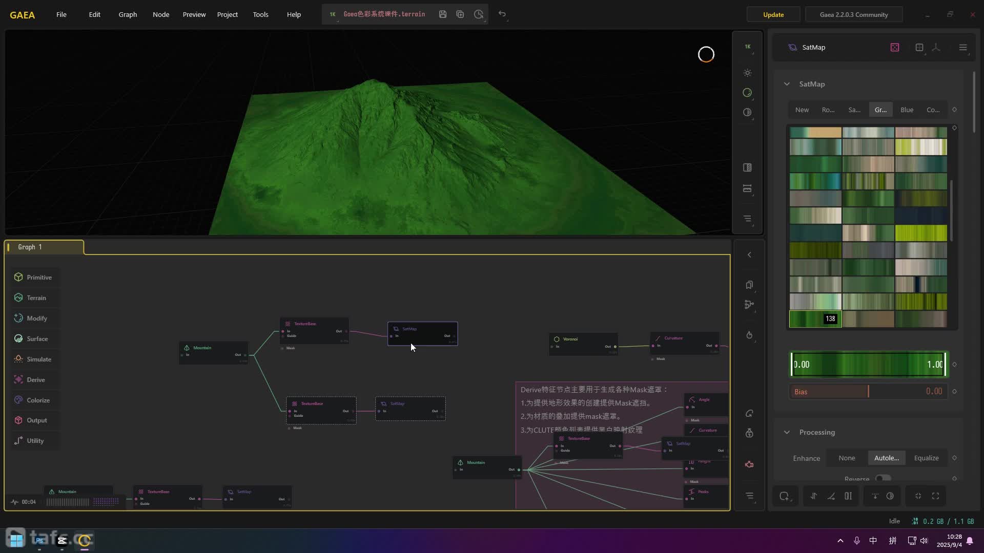984x553 pixels.
Task: Switch to the Blue gradient tab
Action: [907, 110]
